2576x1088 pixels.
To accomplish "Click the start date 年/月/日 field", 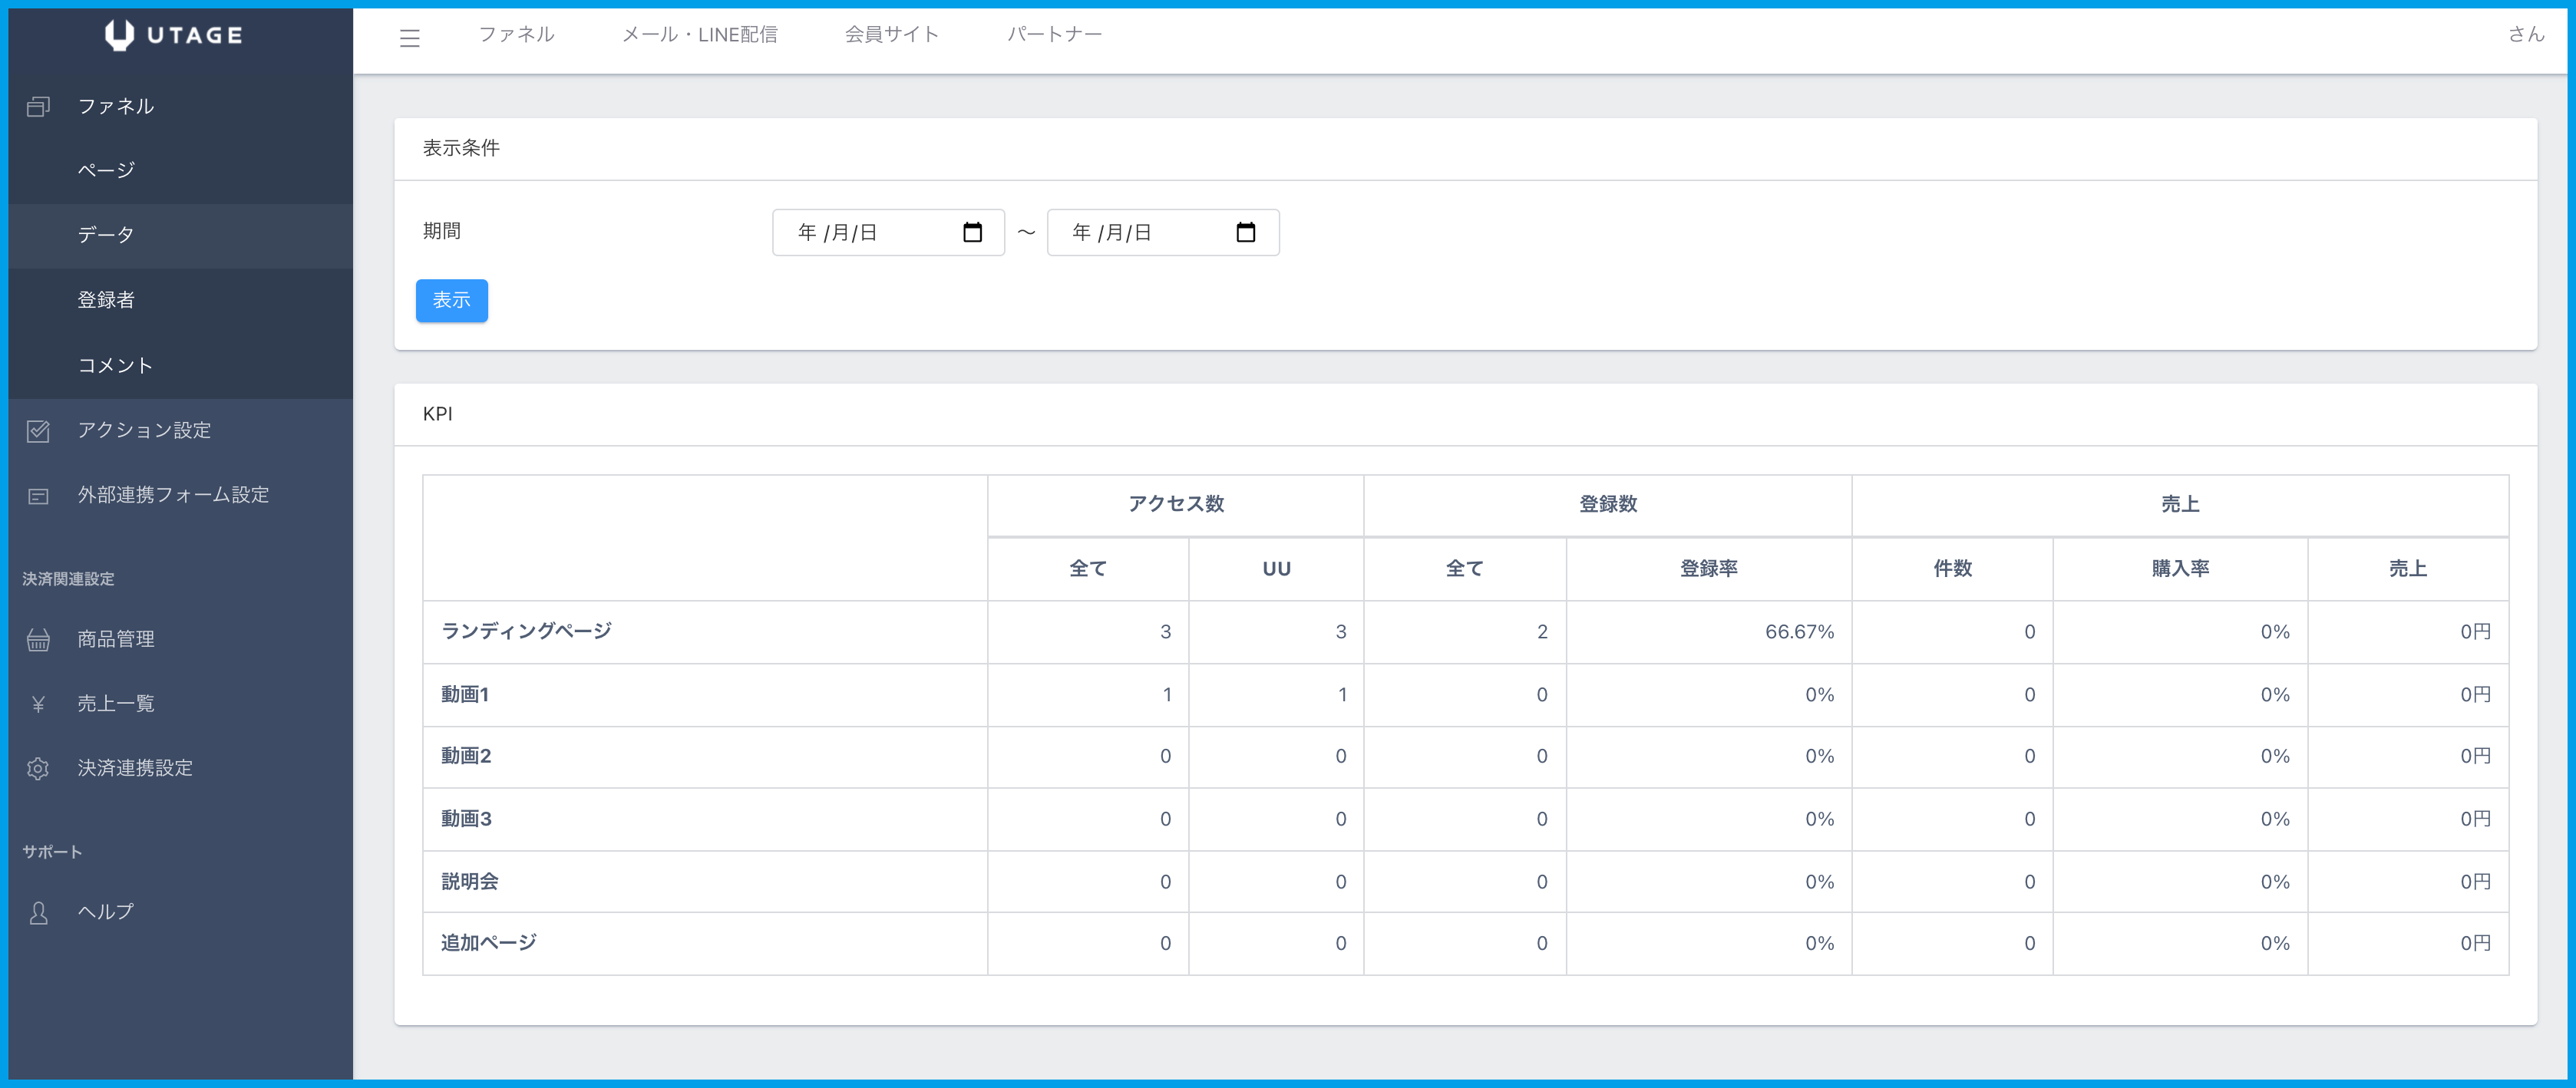I will click(x=838, y=233).
